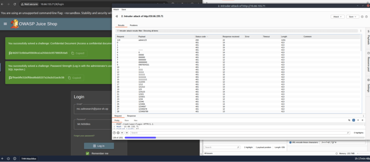The height and width of the screenshot is (162, 370).
Task: Click search help question-mark icon in request viewer
Action: click(114, 133)
